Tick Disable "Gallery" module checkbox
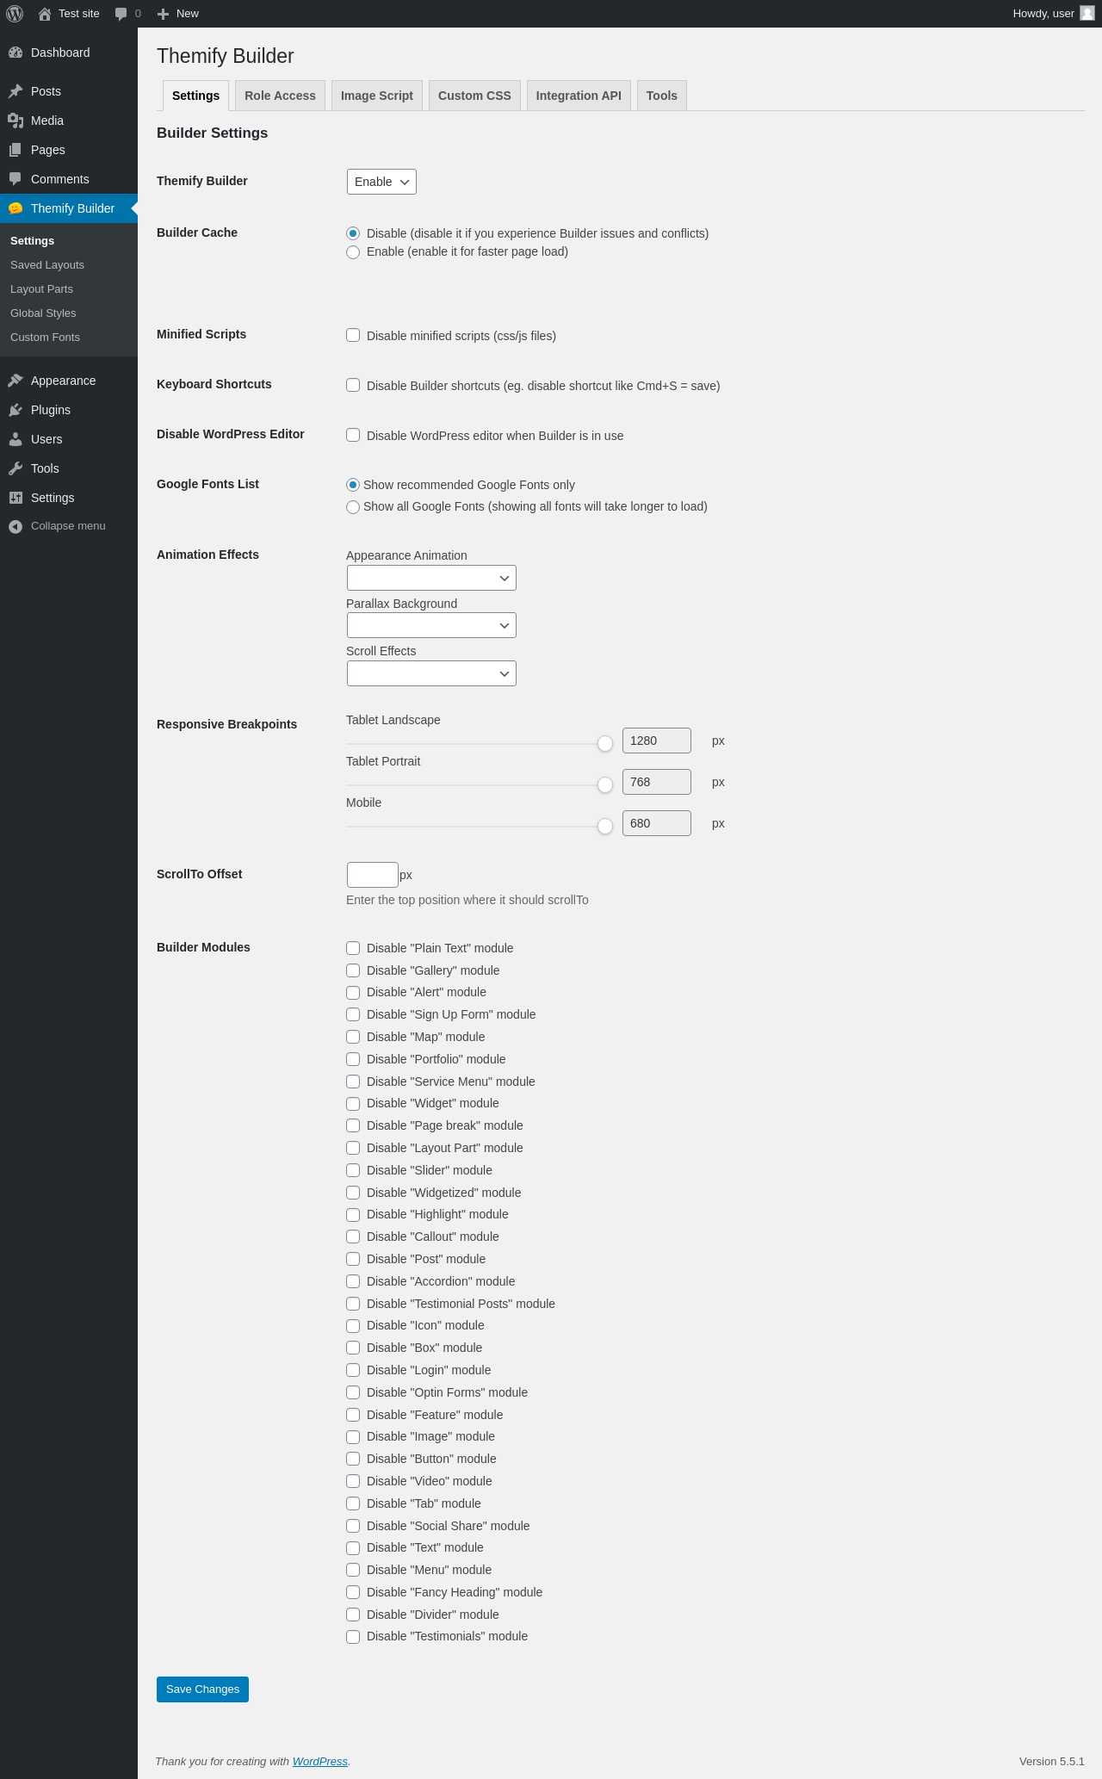Image resolution: width=1102 pixels, height=1779 pixels. (353, 970)
